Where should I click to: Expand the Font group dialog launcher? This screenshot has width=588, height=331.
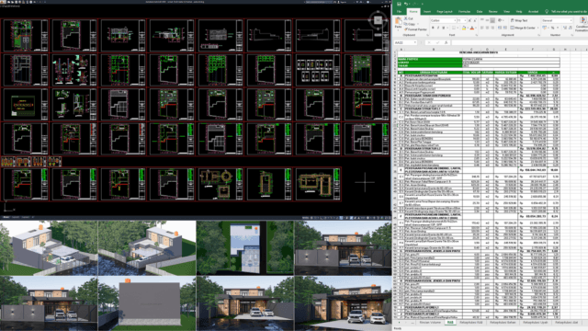(477, 35)
